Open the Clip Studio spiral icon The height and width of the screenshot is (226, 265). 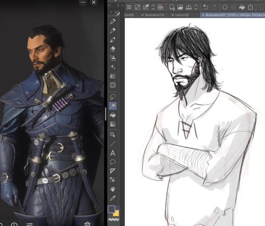[161, 7]
